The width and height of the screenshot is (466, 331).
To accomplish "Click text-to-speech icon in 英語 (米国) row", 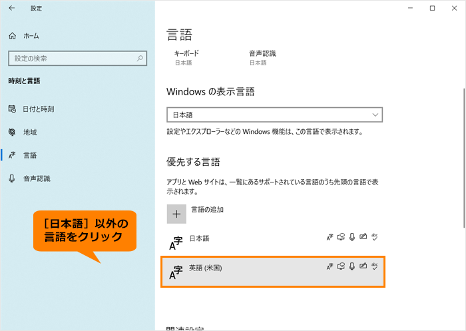I will tap(341, 266).
